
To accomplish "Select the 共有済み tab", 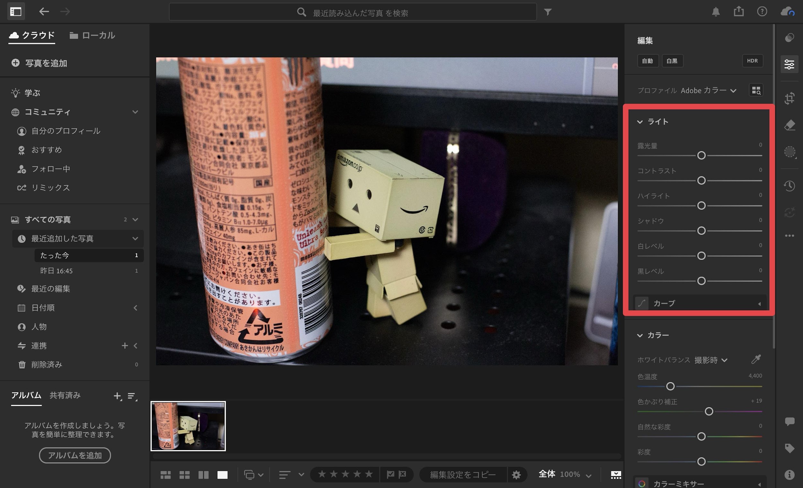I will (x=65, y=395).
